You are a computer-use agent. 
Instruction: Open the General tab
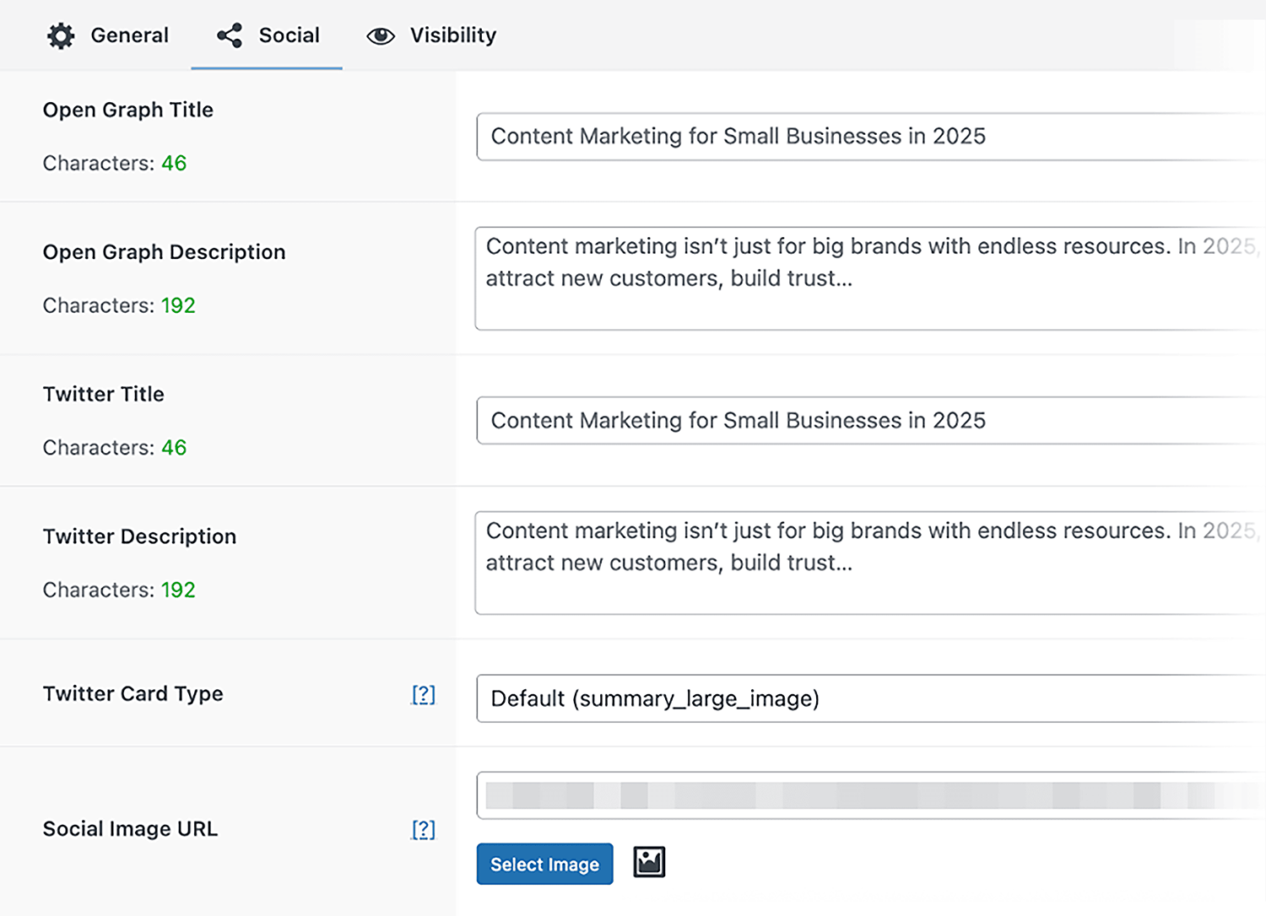click(108, 35)
